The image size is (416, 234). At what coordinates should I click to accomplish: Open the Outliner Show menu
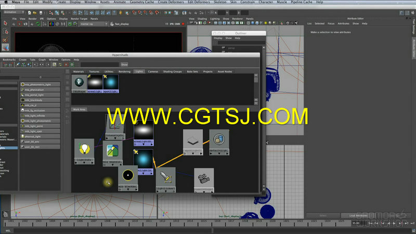coord(228,38)
